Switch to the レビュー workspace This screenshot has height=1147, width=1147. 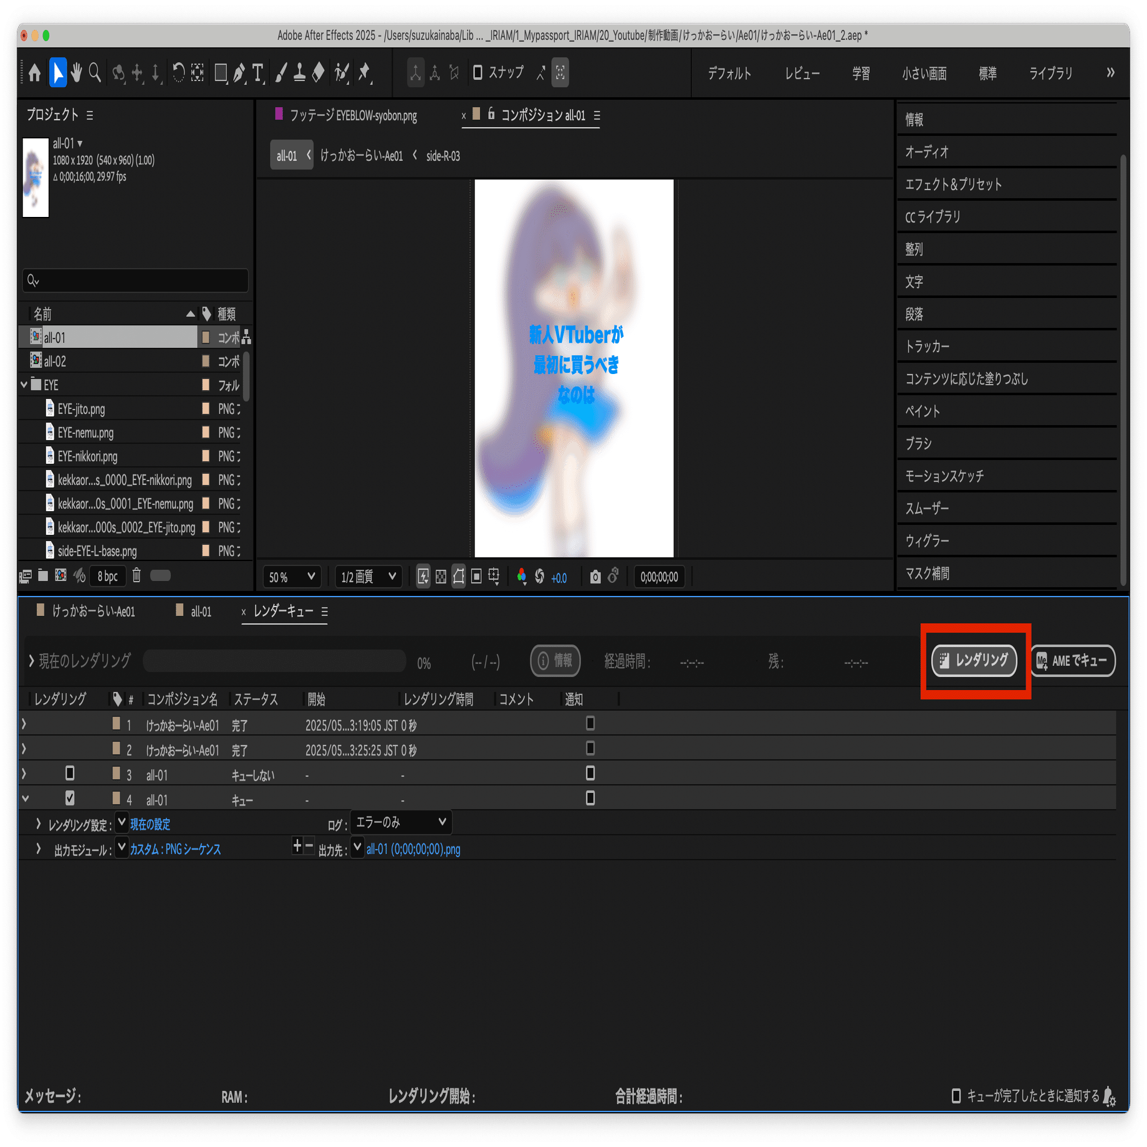[802, 74]
